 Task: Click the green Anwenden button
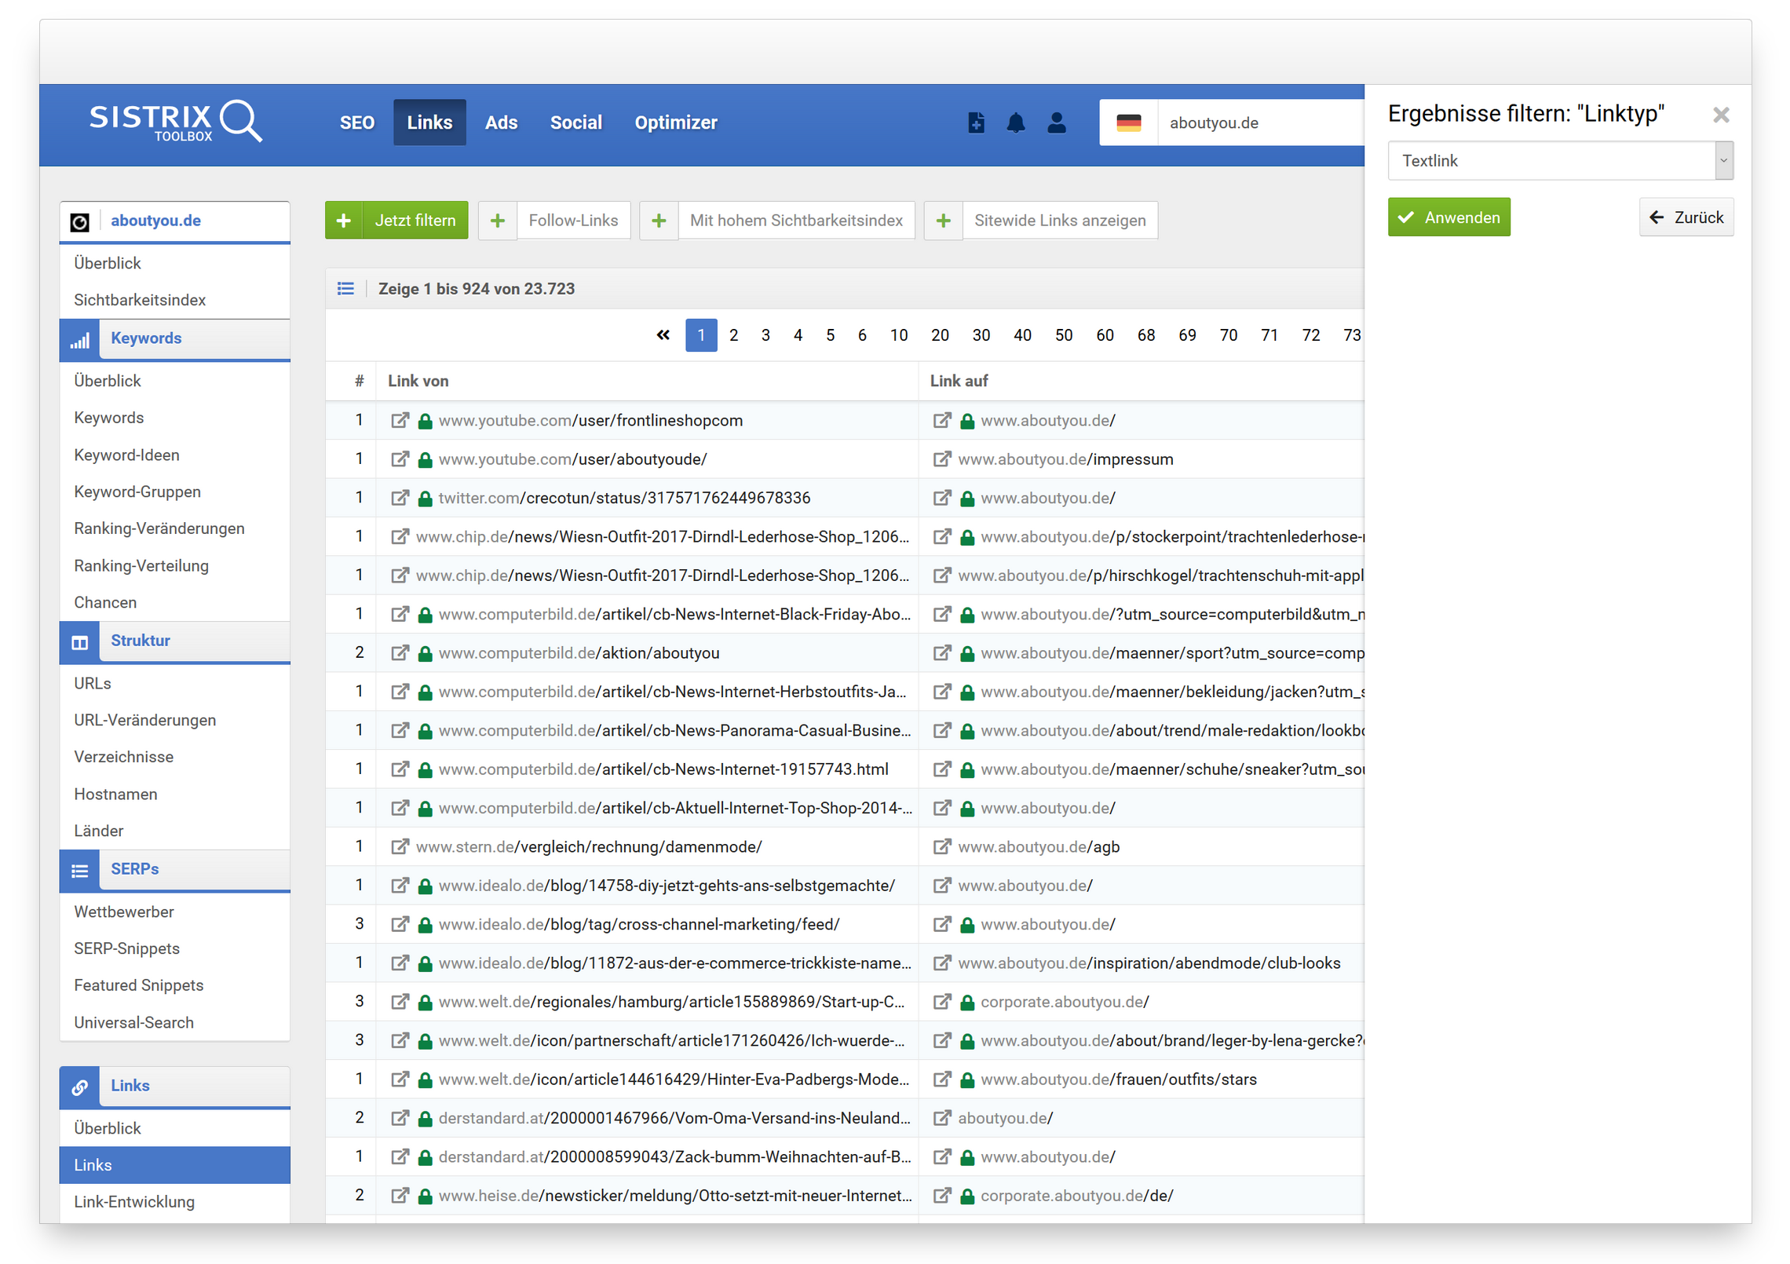(x=1448, y=217)
